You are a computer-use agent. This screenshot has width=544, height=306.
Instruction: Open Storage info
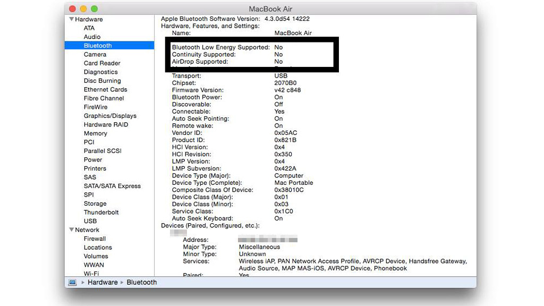pyautogui.click(x=95, y=203)
